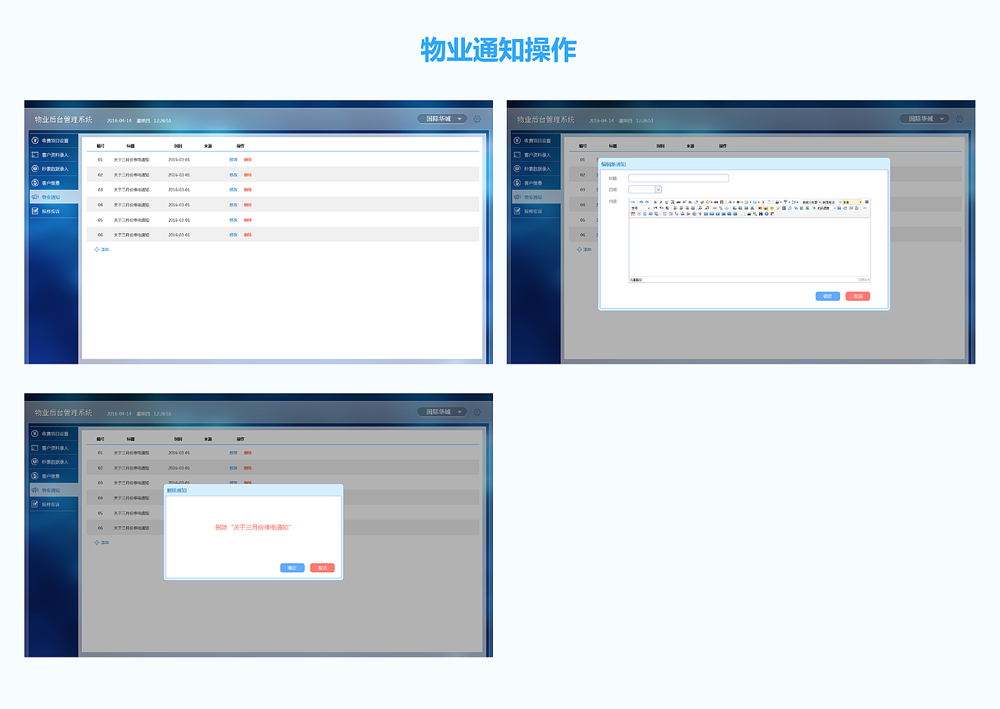The height and width of the screenshot is (709, 1000).
Task: Open 国际华城 dropdown in the plain list screen
Action: [x=442, y=119]
